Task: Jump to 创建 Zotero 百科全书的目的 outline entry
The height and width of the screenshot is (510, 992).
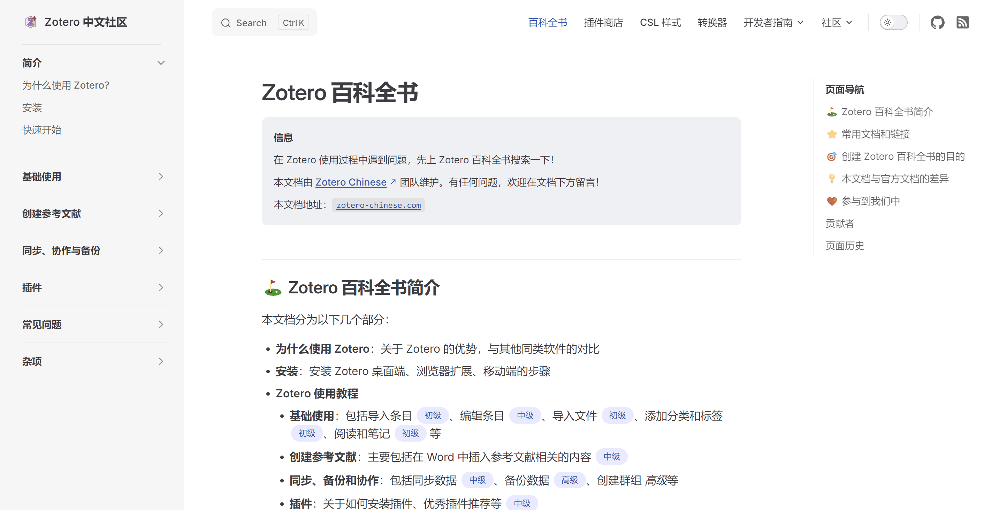Action: click(x=895, y=157)
